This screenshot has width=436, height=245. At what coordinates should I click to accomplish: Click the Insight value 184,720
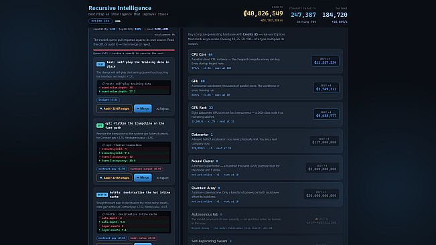tap(335, 15)
